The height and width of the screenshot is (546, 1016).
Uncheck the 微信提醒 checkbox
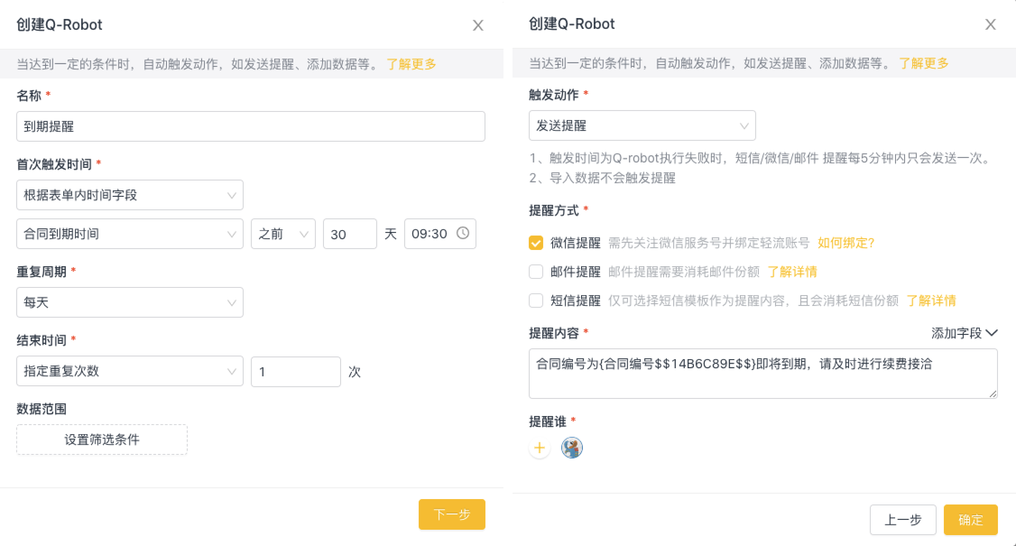(536, 243)
